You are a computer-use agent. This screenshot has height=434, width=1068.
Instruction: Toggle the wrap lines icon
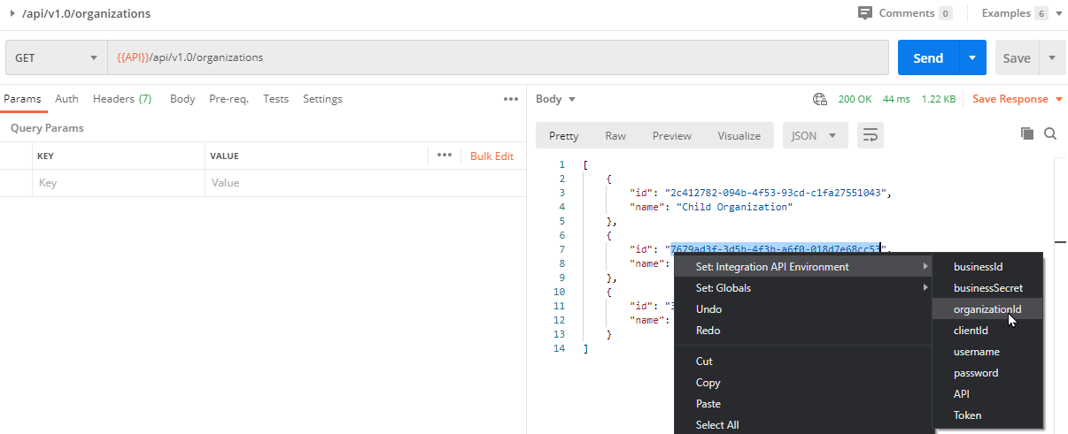(871, 135)
